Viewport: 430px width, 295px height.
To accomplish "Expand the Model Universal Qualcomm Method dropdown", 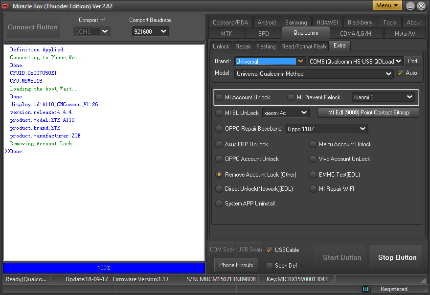I will tap(314, 74).
